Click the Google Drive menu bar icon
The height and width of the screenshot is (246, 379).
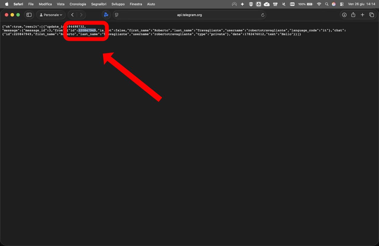click(258, 4)
